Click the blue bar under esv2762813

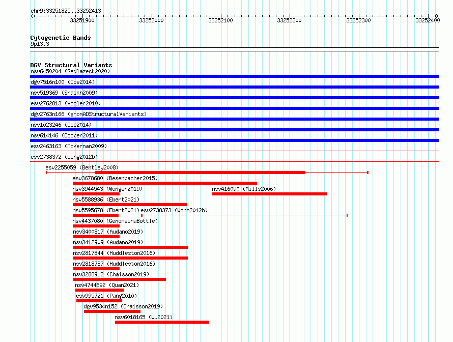234,108
